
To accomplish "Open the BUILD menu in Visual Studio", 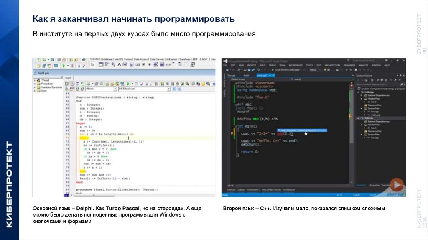I will [x=262, y=66].
